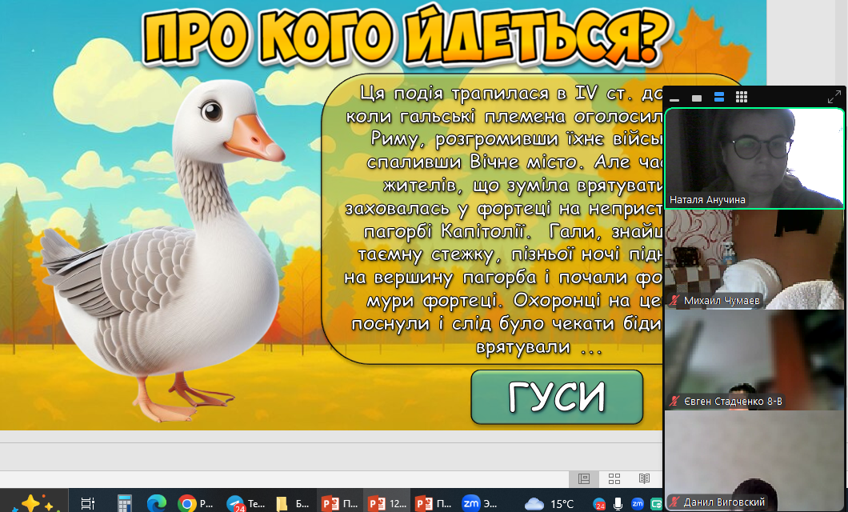Open PowerPoint Reading View
This screenshot has width=848, height=512.
point(644,478)
